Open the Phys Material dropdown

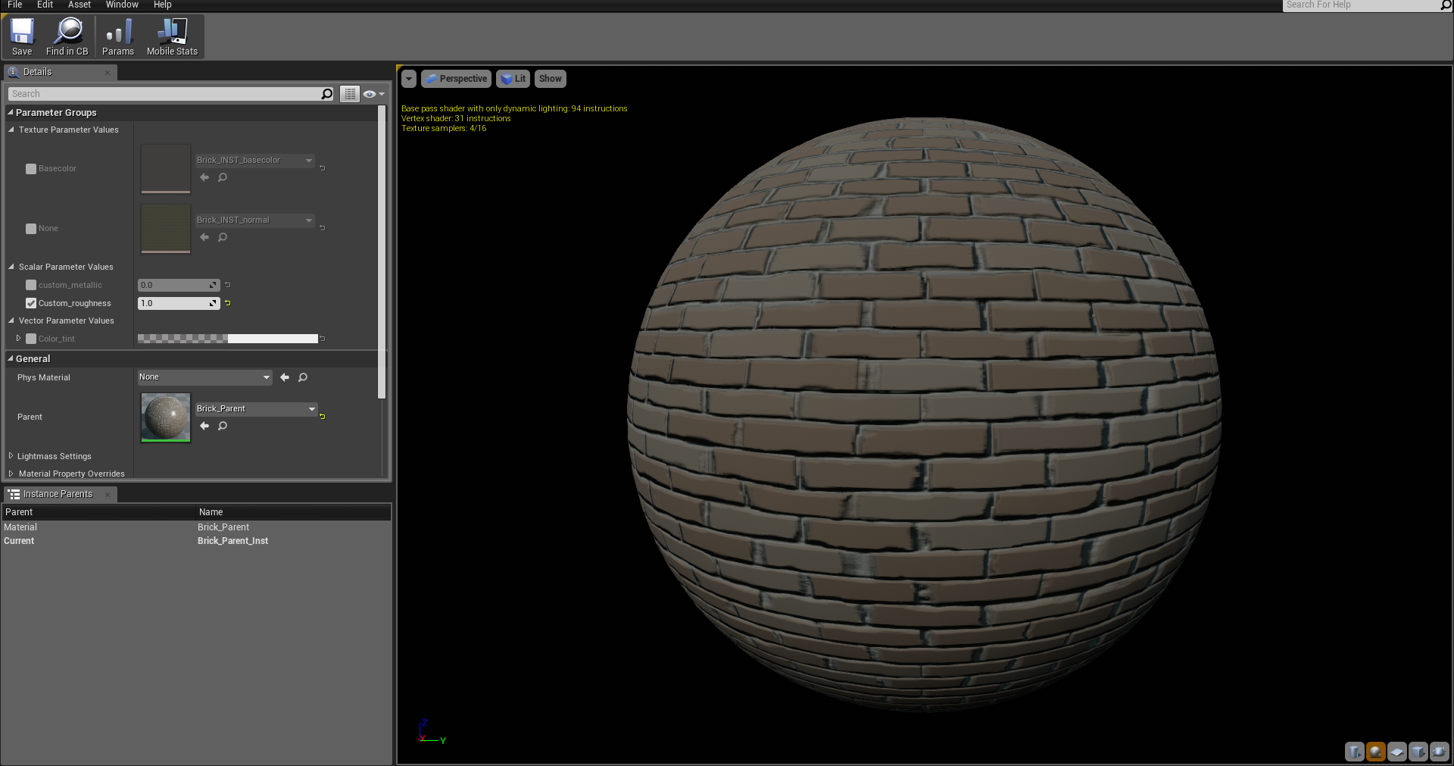(x=204, y=377)
